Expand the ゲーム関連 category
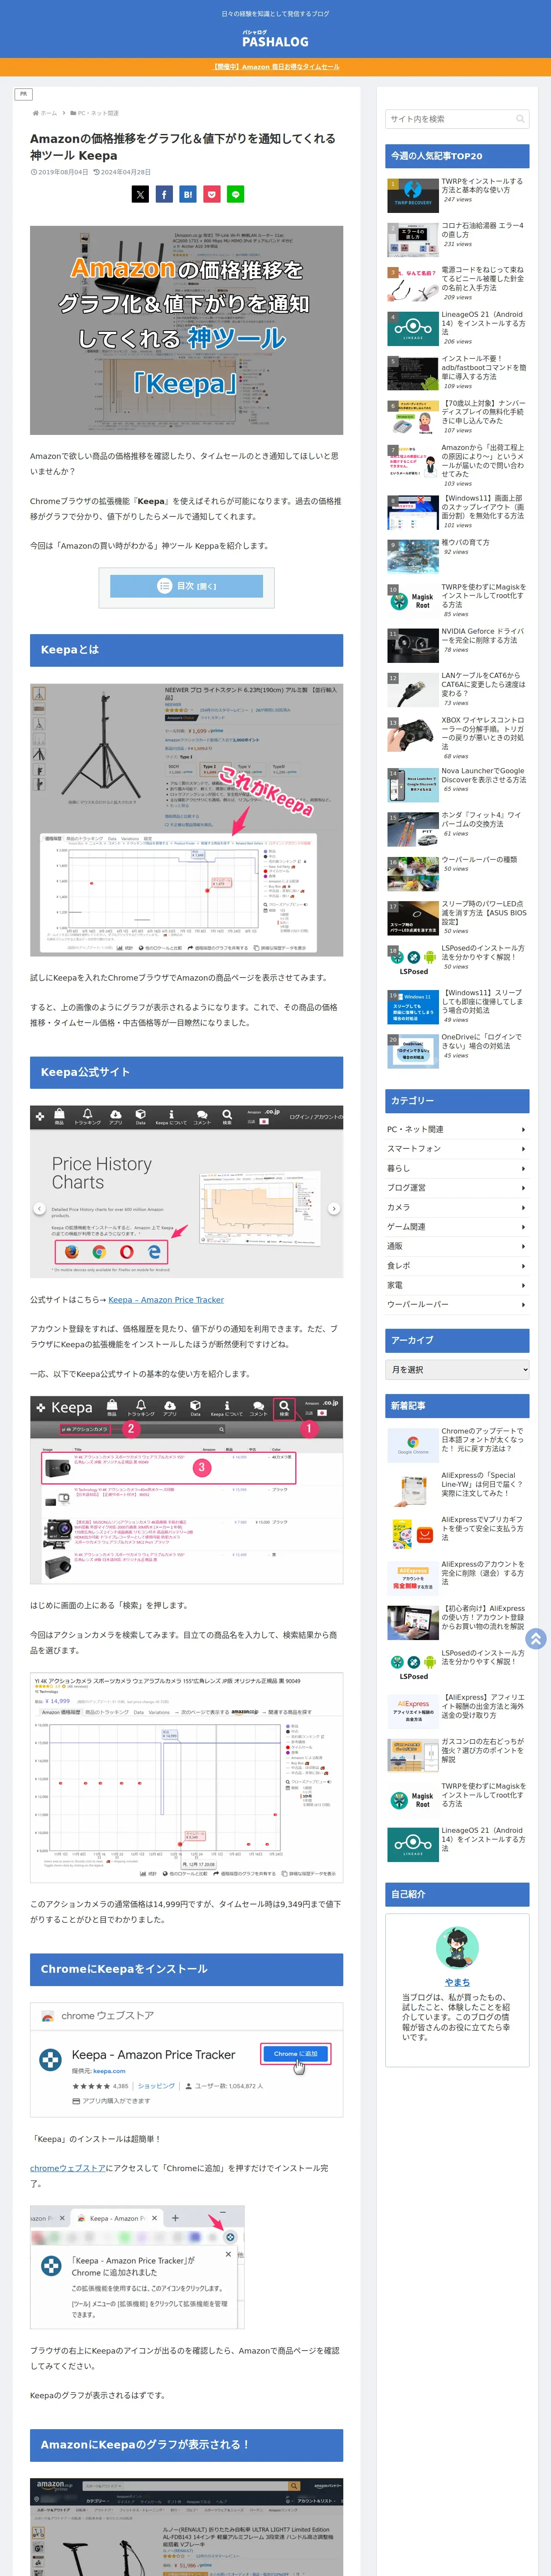The image size is (551, 2576). 457,1227
